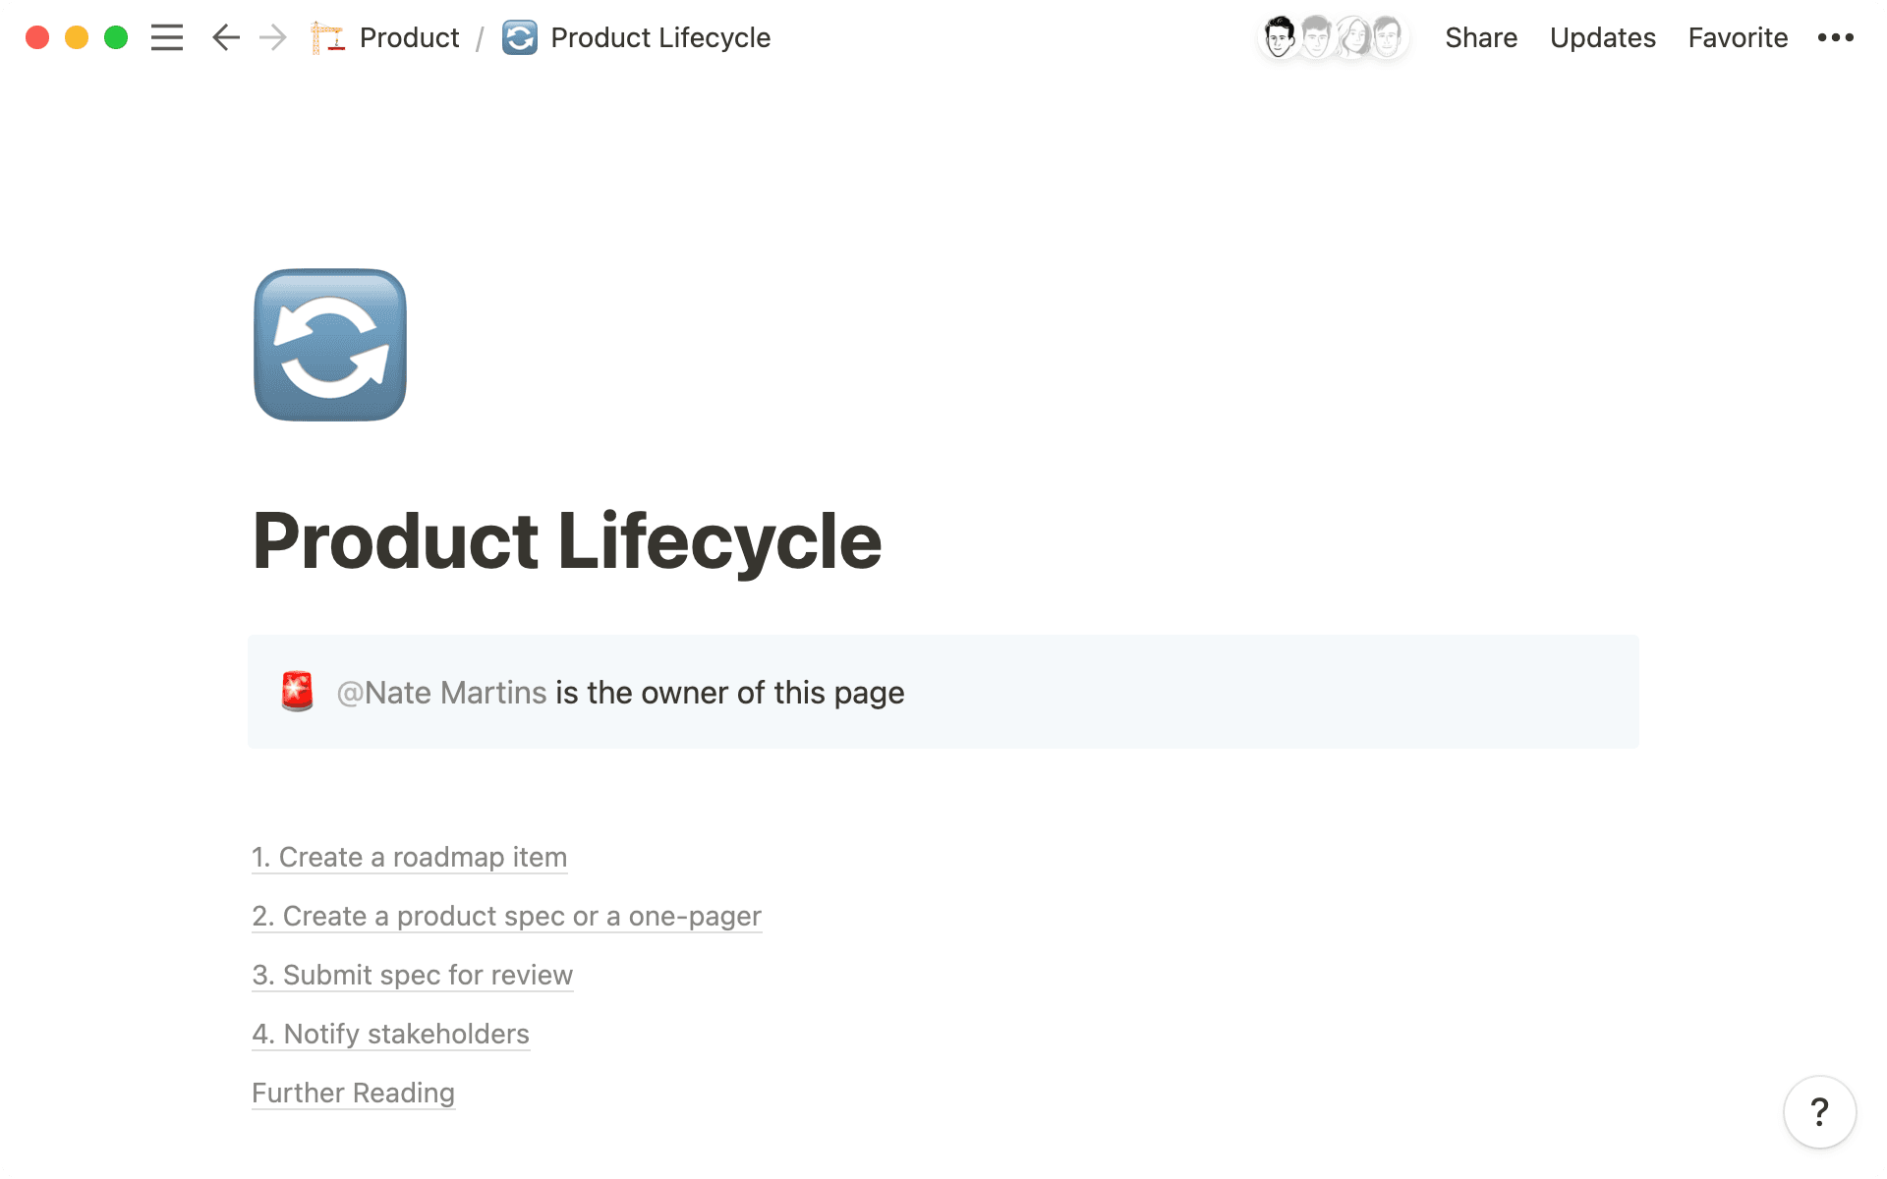The width and height of the screenshot is (1887, 1179).
Task: Jump to the Further Reading section
Action: point(353,1093)
